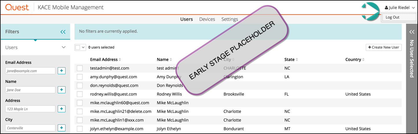
Task: Select the testadmin@test.com user checkbox
Action: (x=80, y=68)
